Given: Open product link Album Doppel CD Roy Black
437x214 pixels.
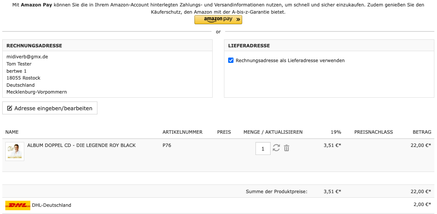Looking at the screenshot, I should 81,145.
